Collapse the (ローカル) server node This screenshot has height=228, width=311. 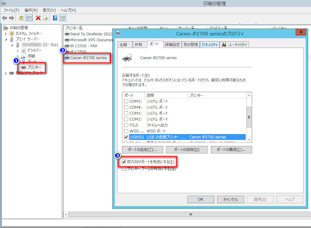tap(12, 45)
